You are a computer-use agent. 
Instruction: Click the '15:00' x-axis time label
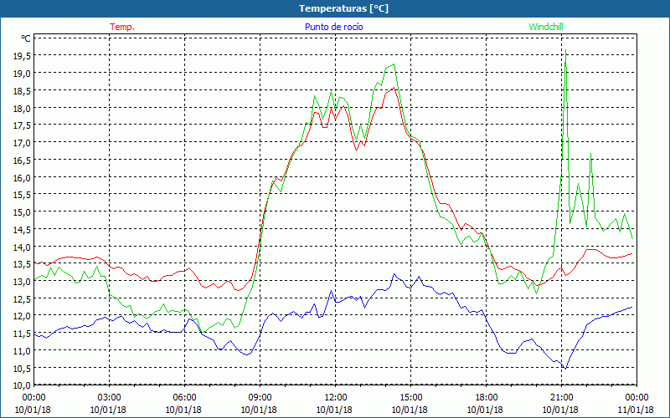tap(411, 398)
